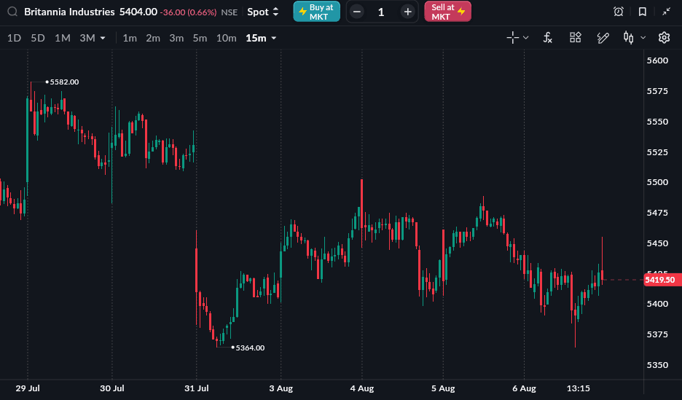Collapse chart using the minimize arrows icon
682x400 pixels.
tap(667, 12)
